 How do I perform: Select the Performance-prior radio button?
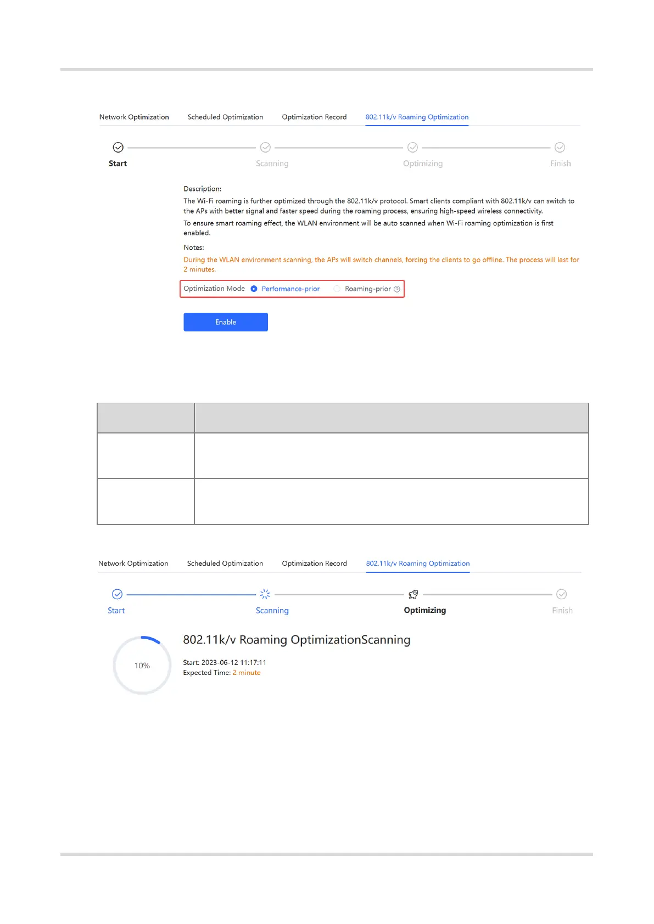[254, 289]
